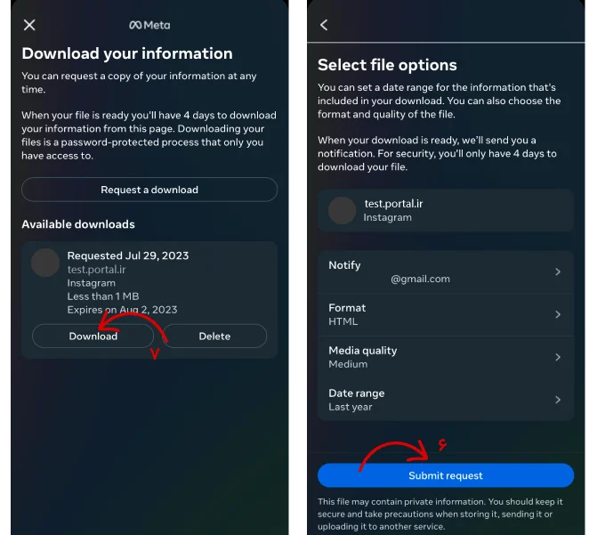597x535 pixels.
Task: Click the gmail.com notification email text
Action: 420,279
